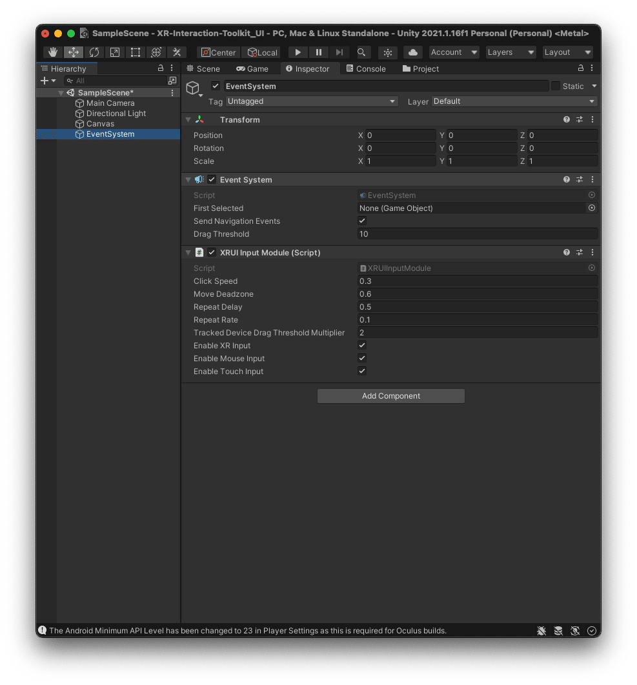Screen dimensions: 637x685
Task: Select the Move tool
Action: (74, 52)
